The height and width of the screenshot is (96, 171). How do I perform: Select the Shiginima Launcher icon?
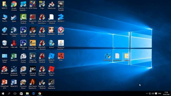point(61,45)
